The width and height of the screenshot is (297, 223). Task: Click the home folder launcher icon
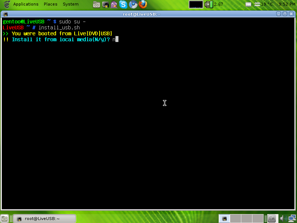[x=96, y=4]
